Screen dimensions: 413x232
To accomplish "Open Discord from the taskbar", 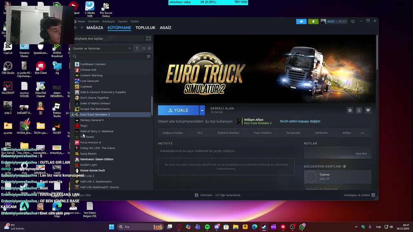I will point(217,227).
